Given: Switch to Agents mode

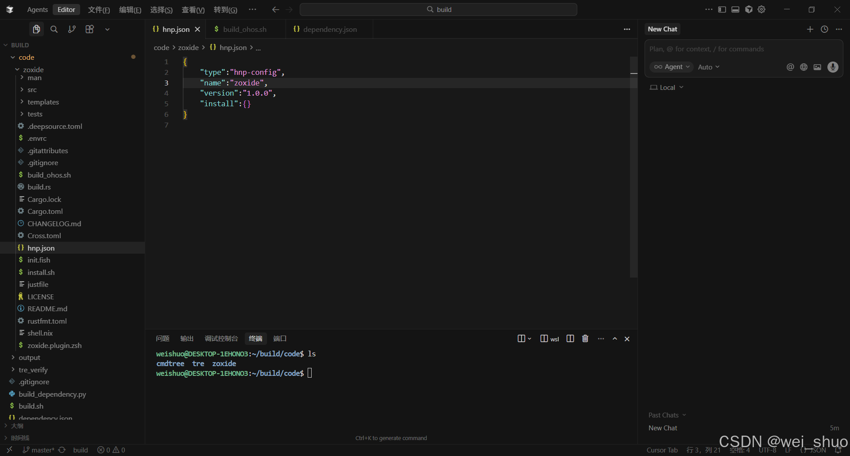Looking at the screenshot, I should 37,10.
